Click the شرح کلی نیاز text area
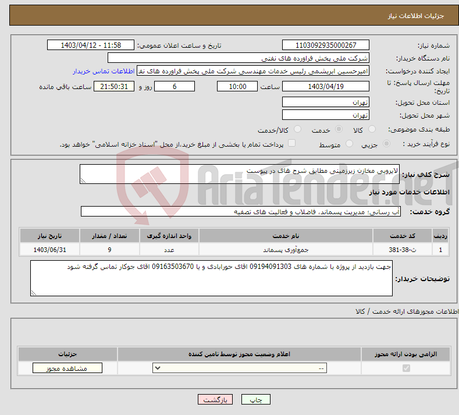The image size is (459, 415). click(240, 174)
